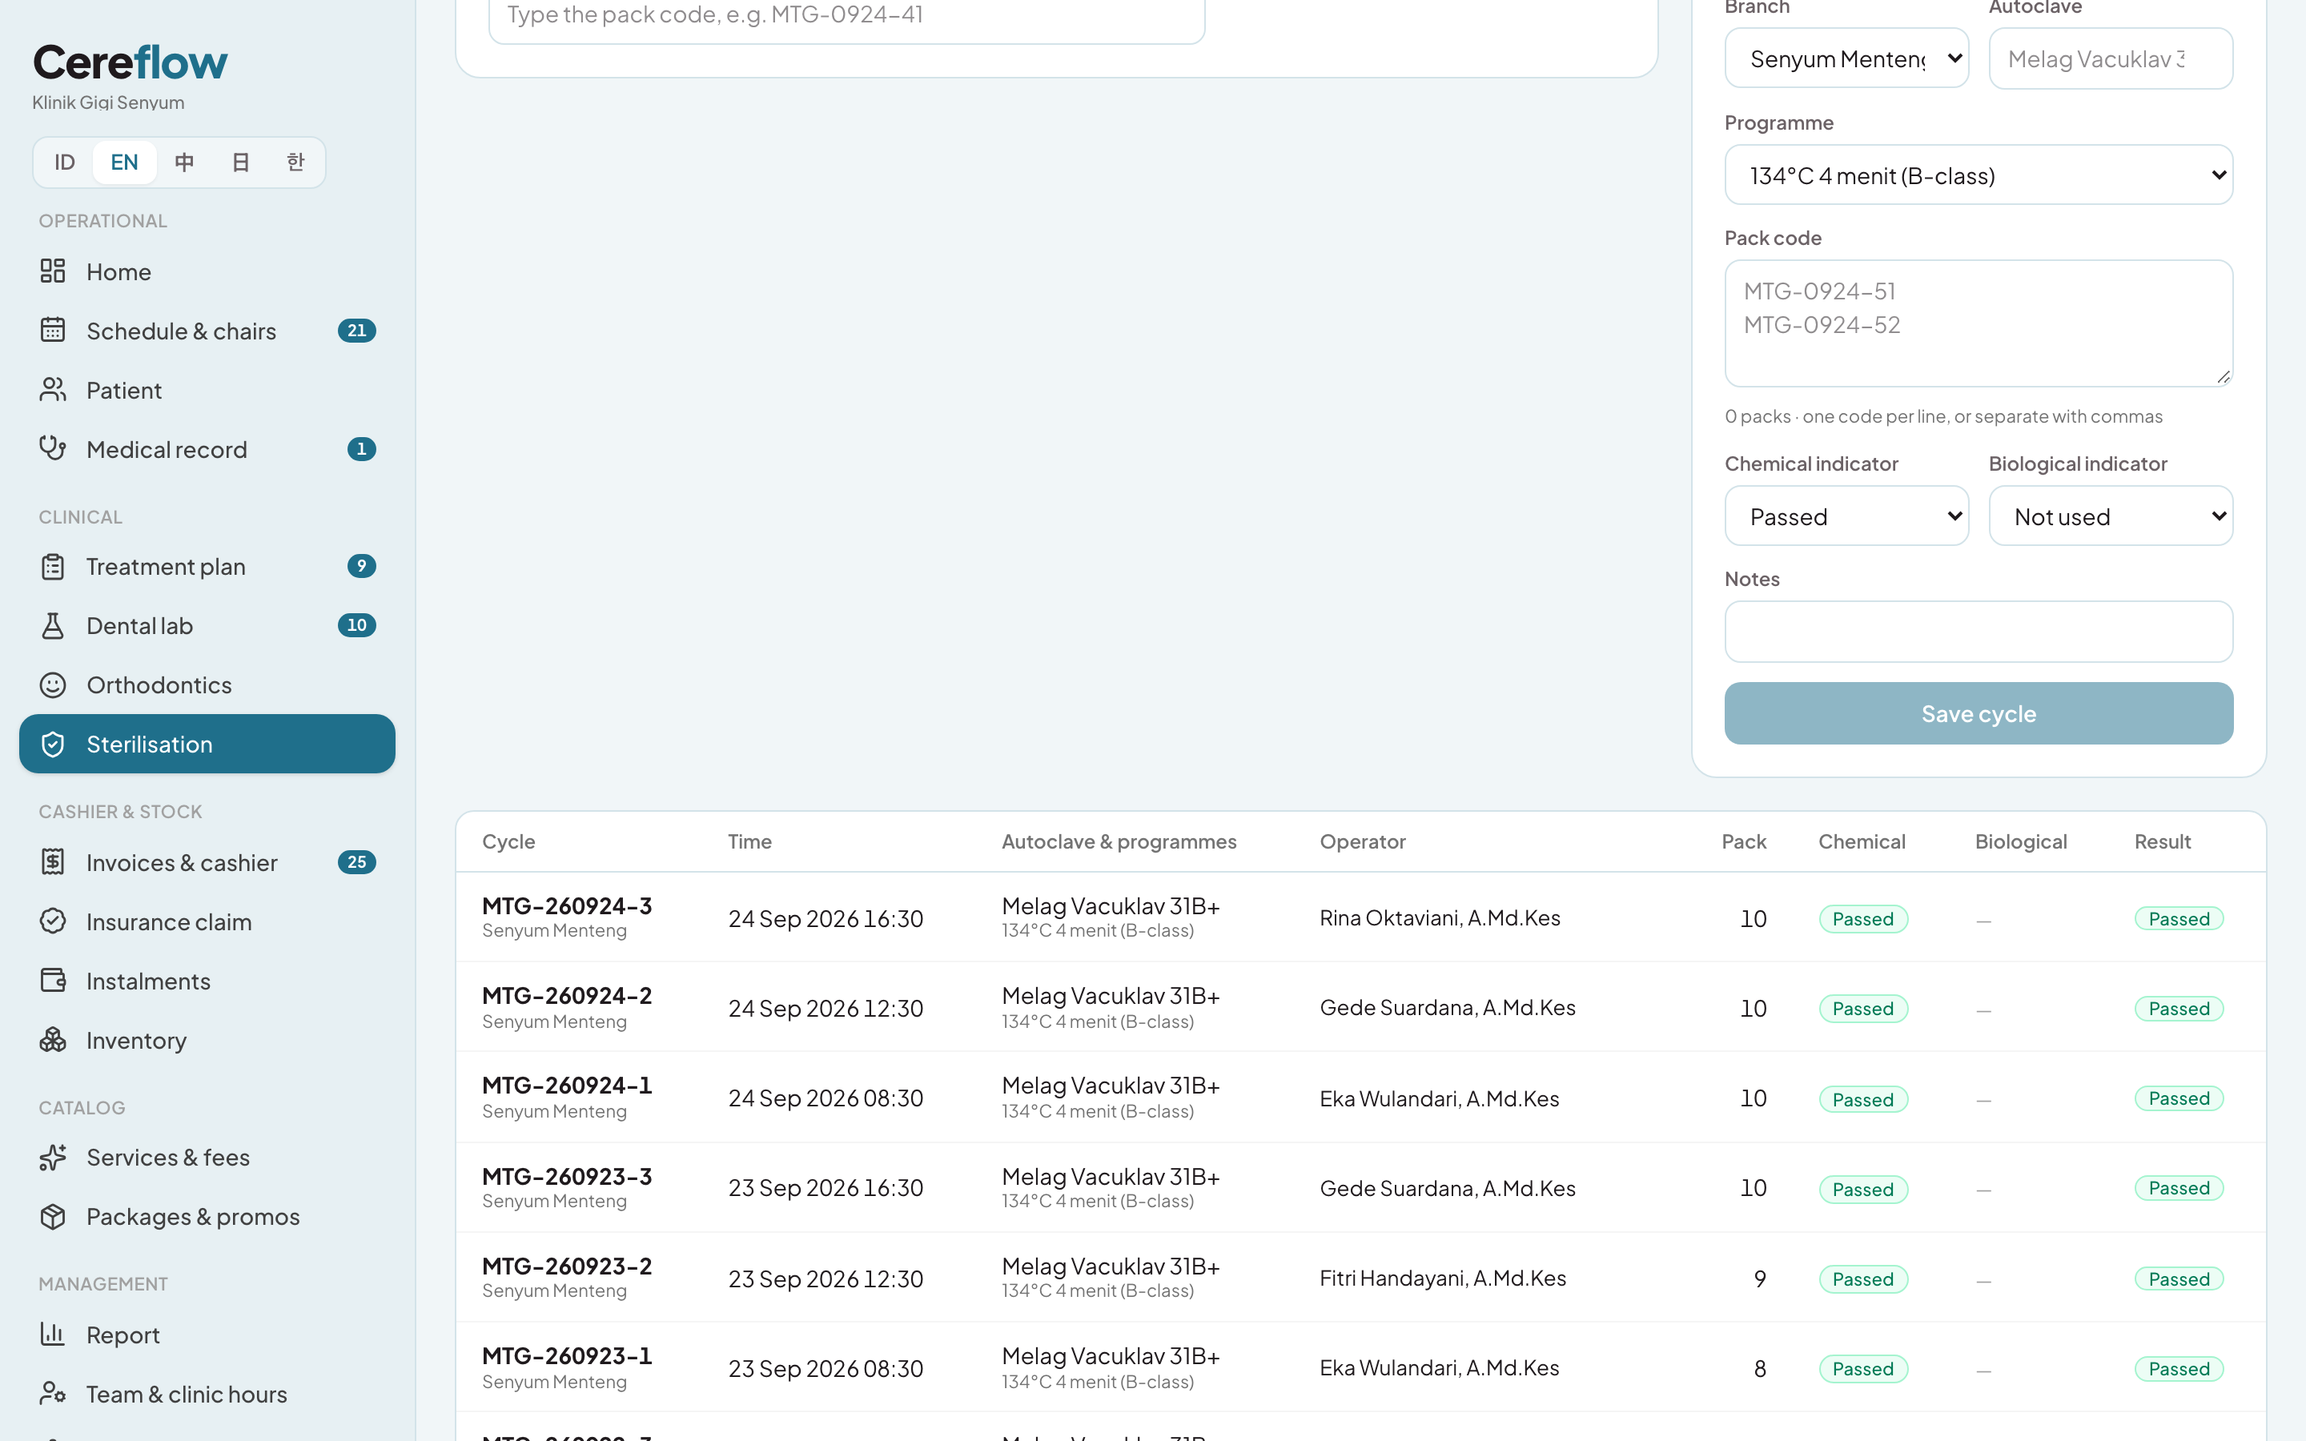Go to Insurance claim
The width and height of the screenshot is (2306, 1441).
207,921
